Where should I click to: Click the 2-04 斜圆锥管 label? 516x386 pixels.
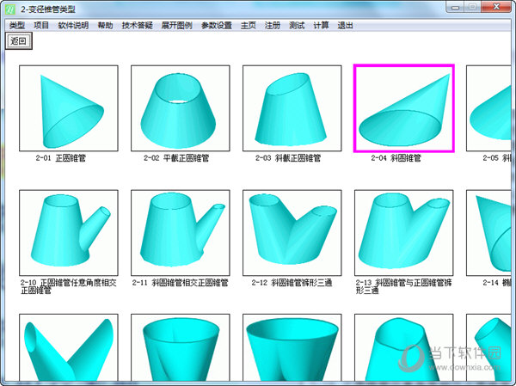tap(396, 158)
